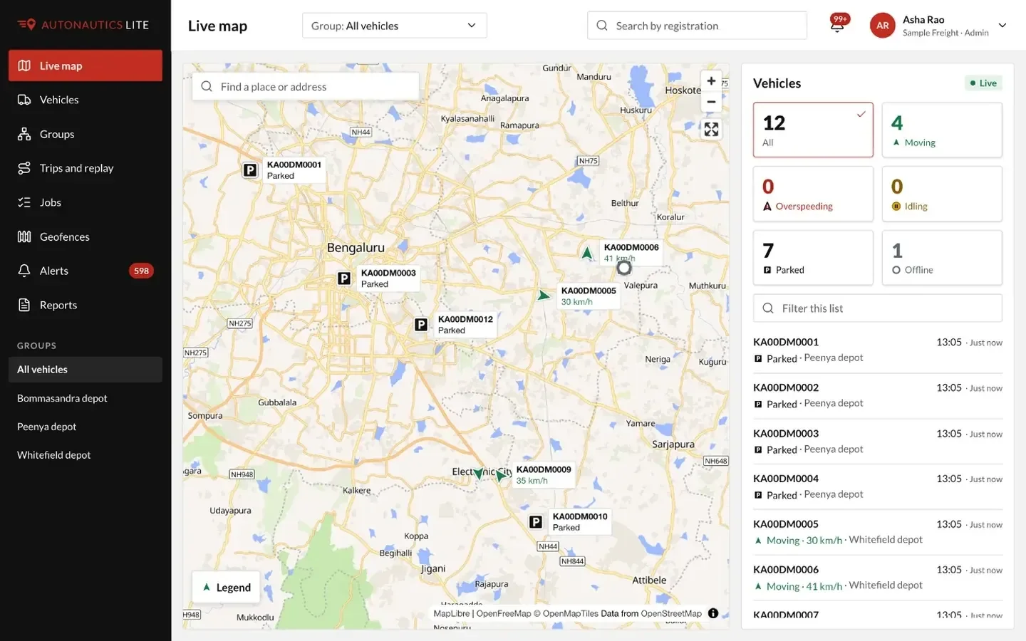Viewport: 1026px width, 641px height.
Task: Select the moving arrow marker of KA00DM0006
Action: [x=586, y=253]
